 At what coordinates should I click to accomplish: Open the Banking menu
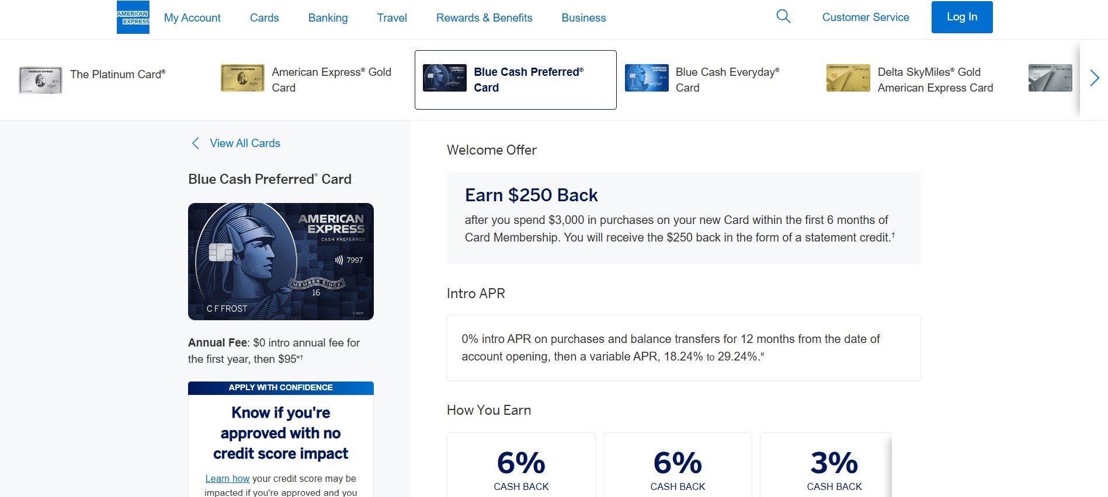click(328, 18)
